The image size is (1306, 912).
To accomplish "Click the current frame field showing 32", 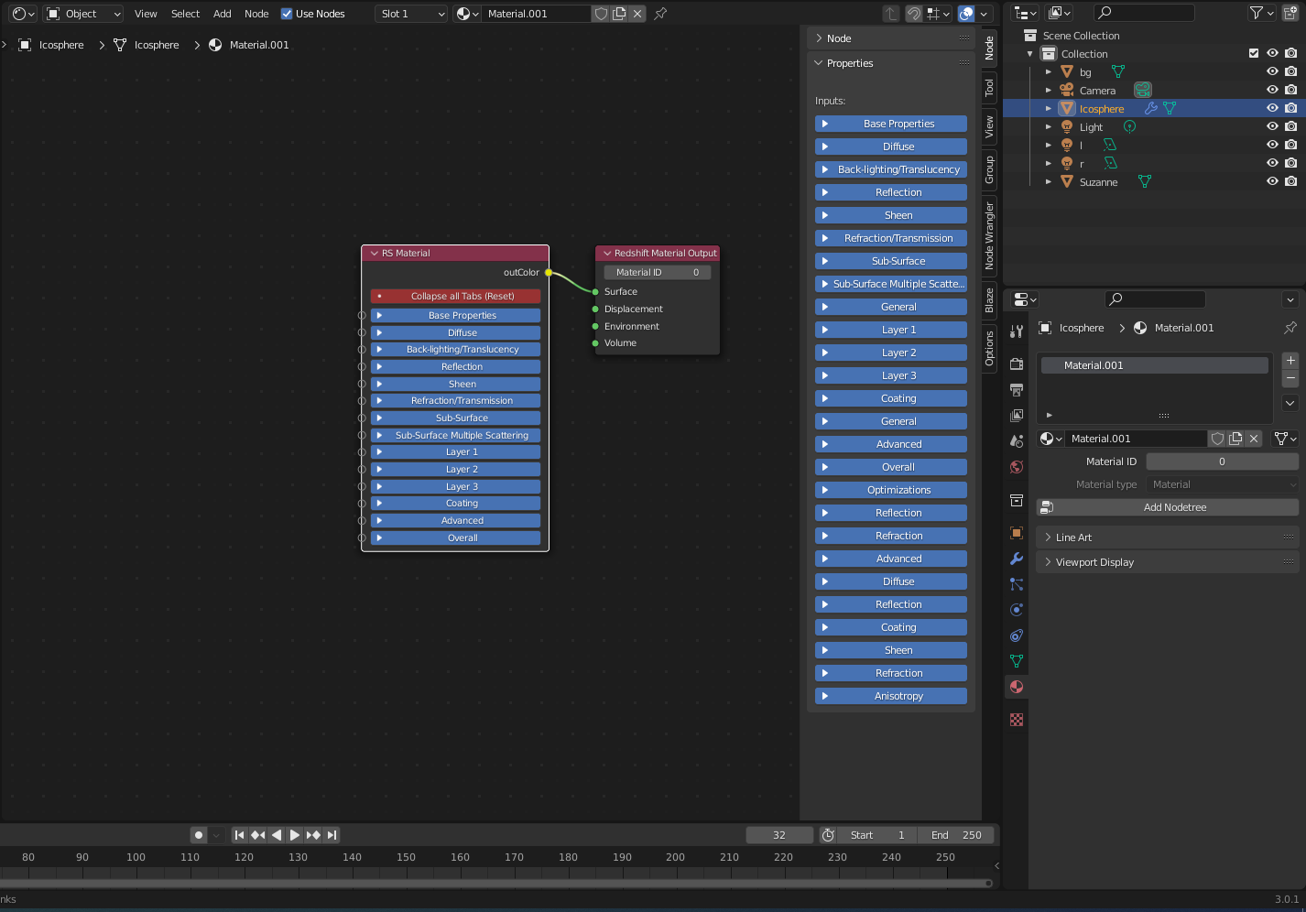I will [x=779, y=835].
